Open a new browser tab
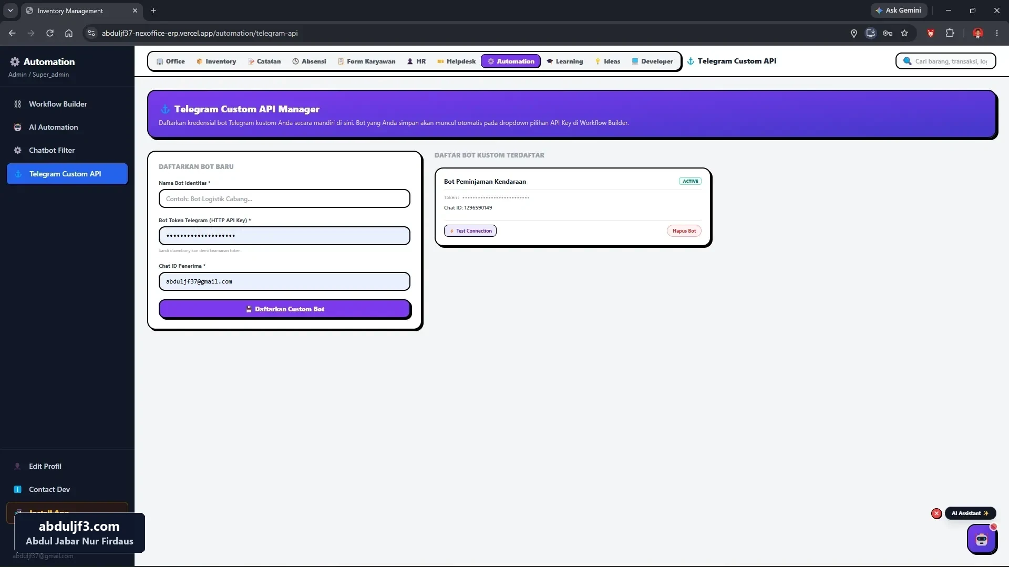The image size is (1009, 567). (x=153, y=10)
